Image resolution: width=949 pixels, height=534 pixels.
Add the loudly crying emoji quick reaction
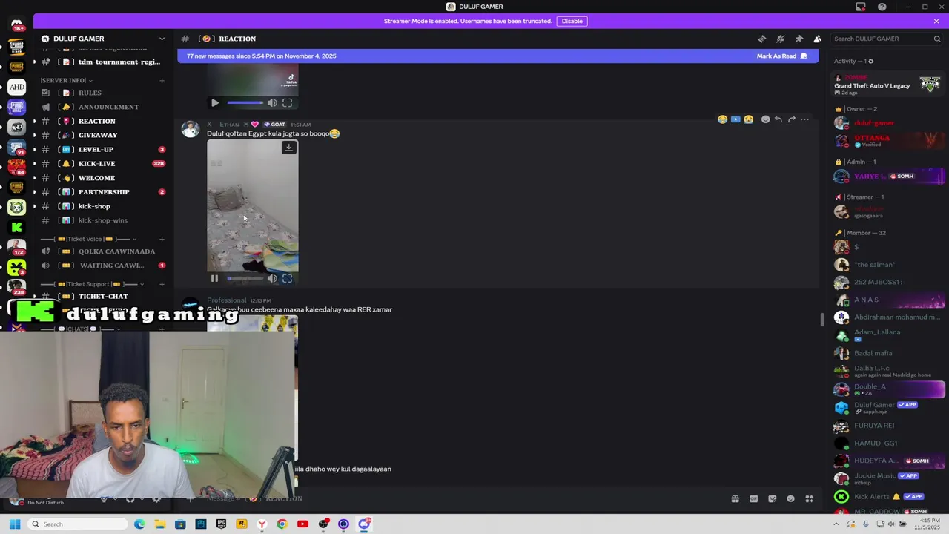point(748,119)
